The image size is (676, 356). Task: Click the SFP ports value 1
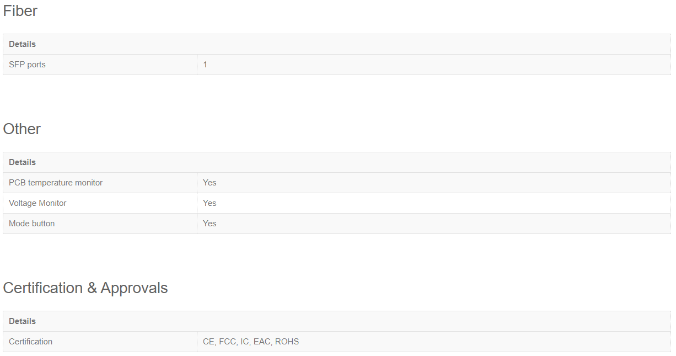[205, 65]
